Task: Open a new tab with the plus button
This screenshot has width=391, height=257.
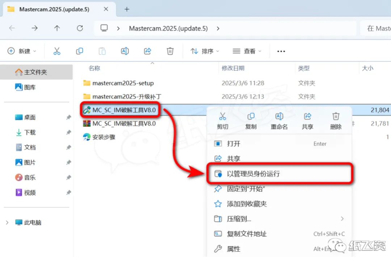Action: 127,9
